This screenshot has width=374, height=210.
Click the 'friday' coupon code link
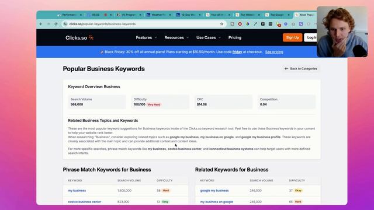(237, 52)
